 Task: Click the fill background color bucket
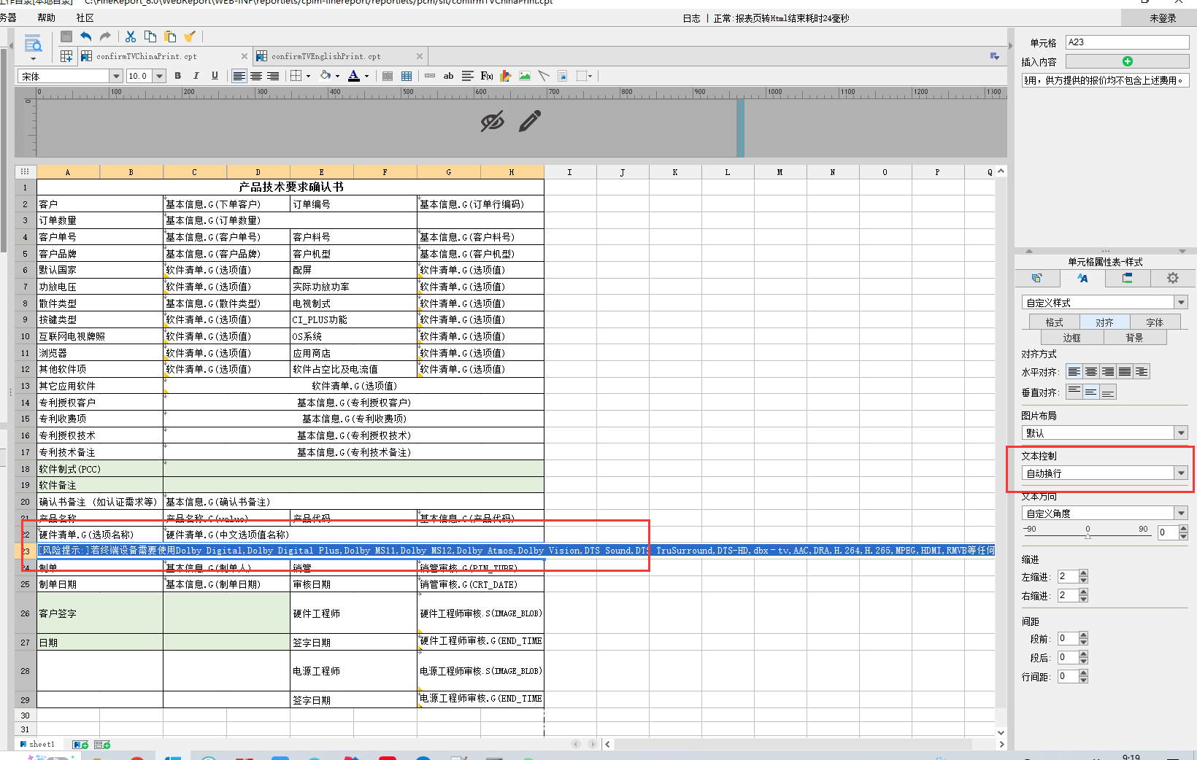point(326,76)
